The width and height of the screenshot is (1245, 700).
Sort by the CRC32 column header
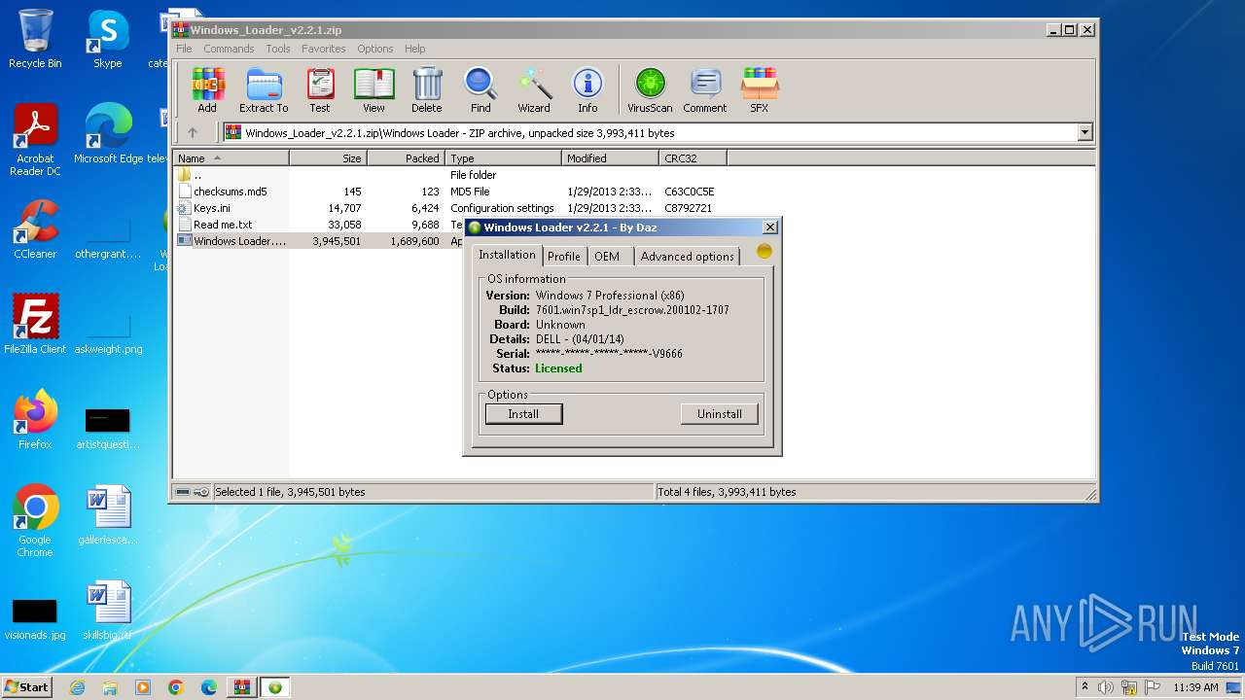click(693, 158)
